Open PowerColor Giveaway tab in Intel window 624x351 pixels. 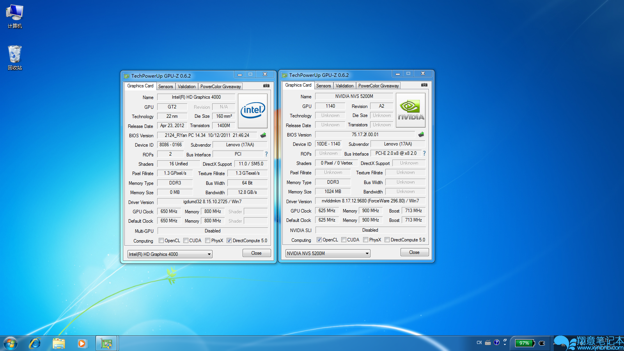point(221,87)
